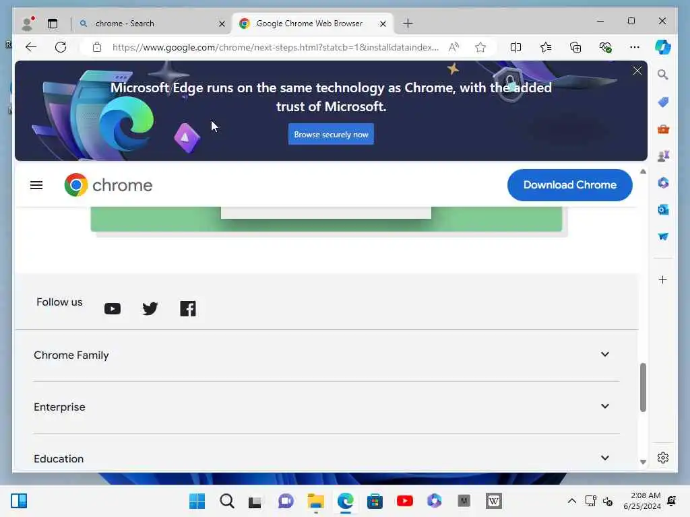Open the Collections panel
The width and height of the screenshot is (690, 517).
click(575, 47)
